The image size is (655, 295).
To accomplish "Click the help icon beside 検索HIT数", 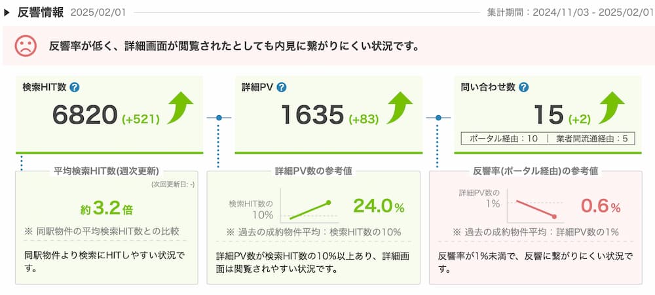I will [75, 88].
